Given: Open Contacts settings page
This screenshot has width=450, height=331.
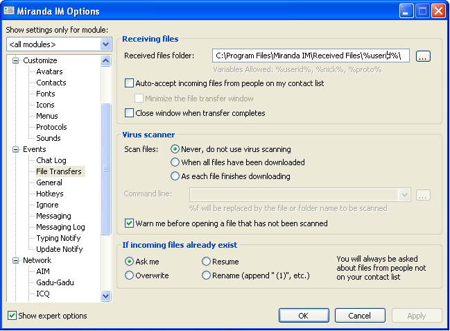Looking at the screenshot, I should pyautogui.click(x=51, y=83).
